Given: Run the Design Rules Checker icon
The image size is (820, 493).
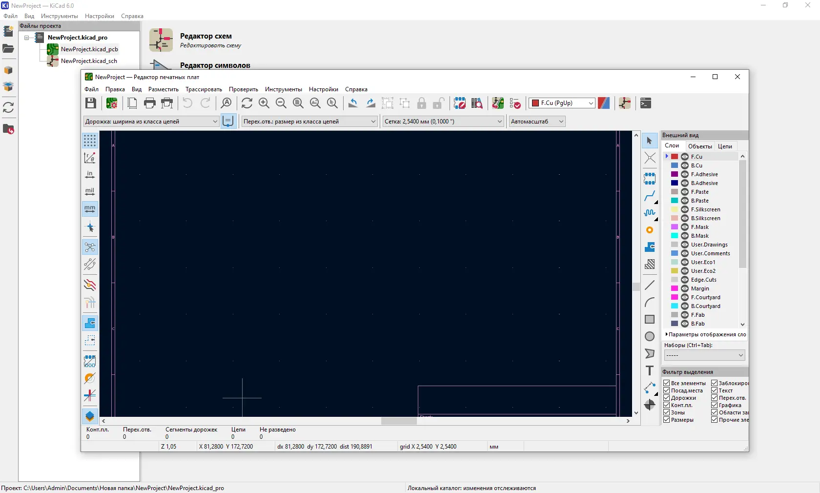Looking at the screenshot, I should point(515,103).
